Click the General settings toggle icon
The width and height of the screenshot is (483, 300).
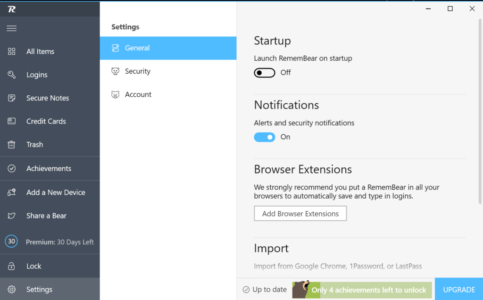pyautogui.click(x=115, y=48)
